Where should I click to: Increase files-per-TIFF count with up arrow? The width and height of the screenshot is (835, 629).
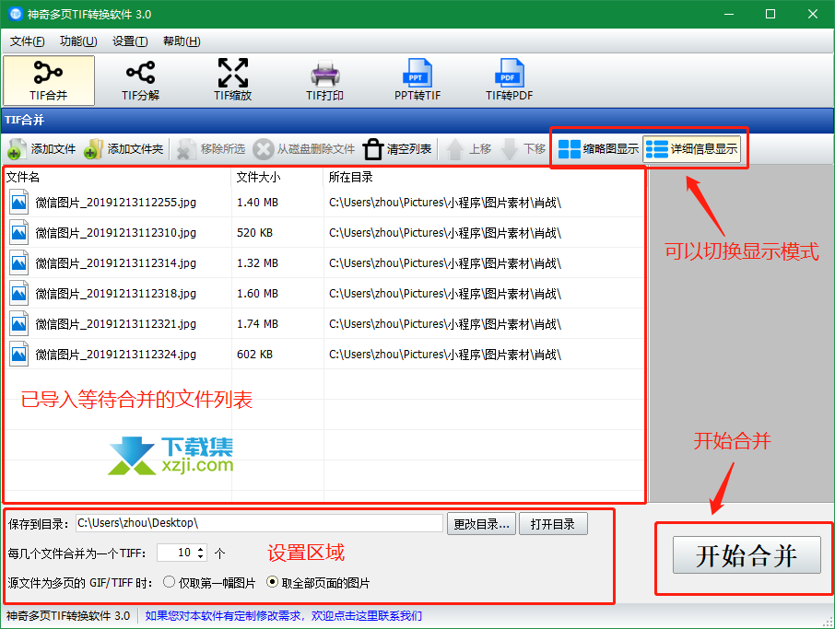[201, 549]
